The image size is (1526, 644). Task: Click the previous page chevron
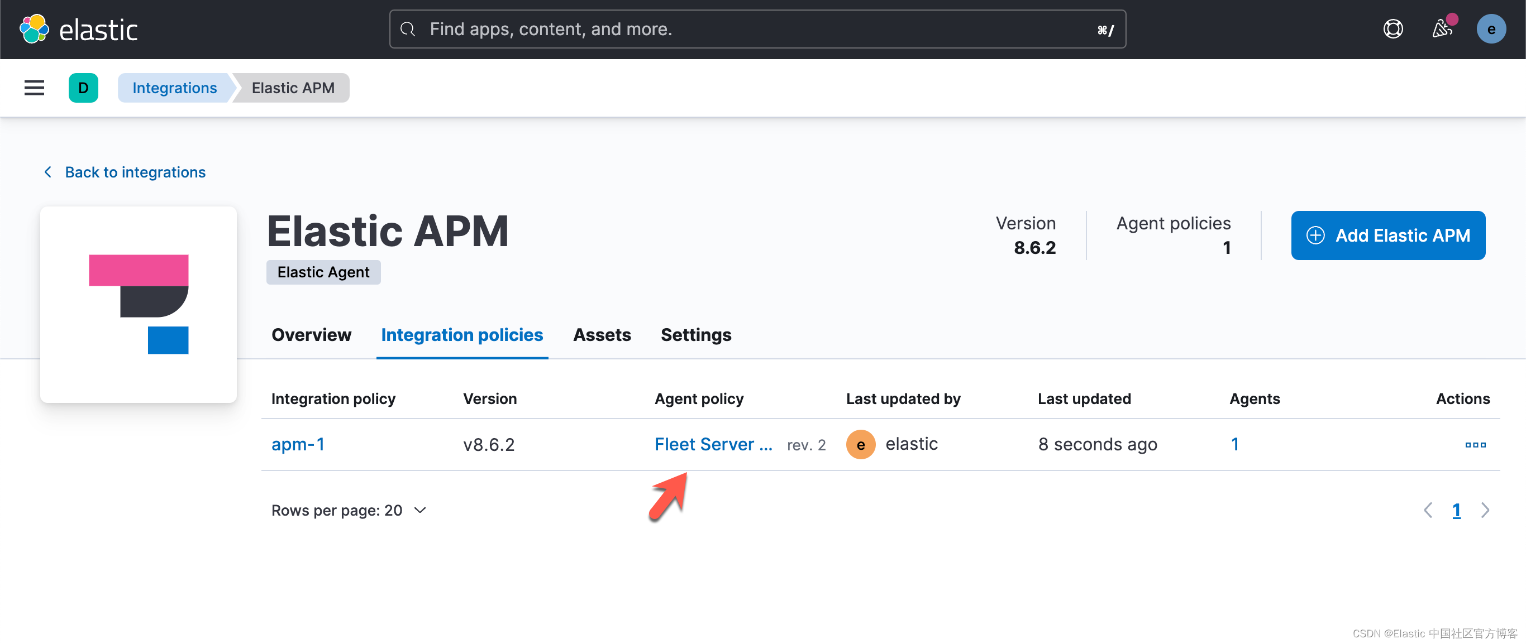[1429, 510]
